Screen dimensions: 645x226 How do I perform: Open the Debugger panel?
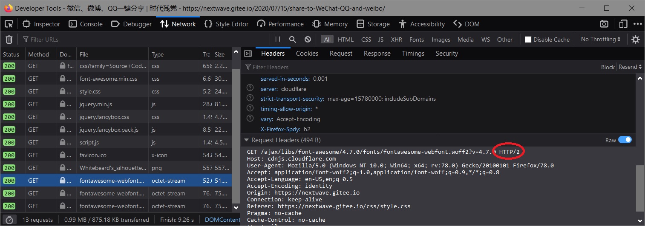(x=131, y=24)
